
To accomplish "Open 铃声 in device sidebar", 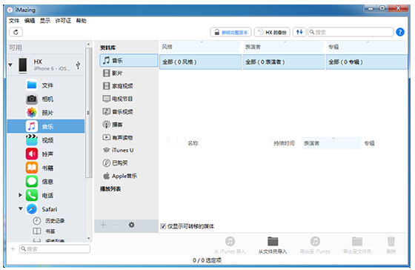I will 46,154.
